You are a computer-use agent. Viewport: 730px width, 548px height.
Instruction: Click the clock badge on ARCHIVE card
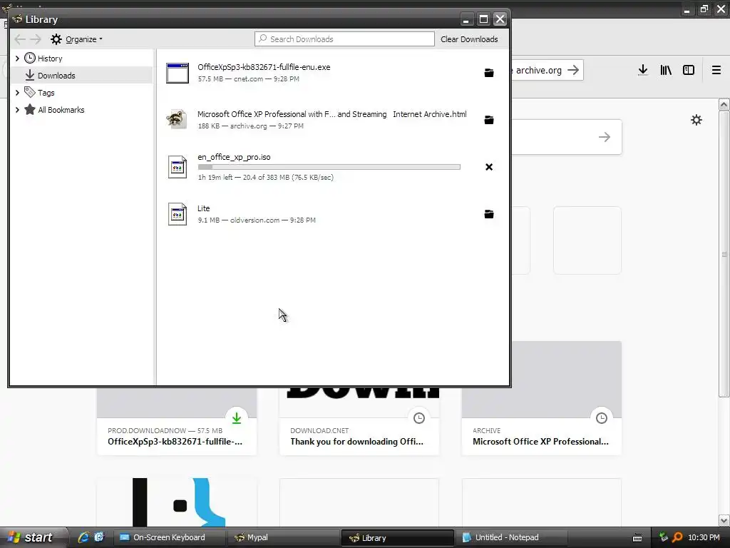click(x=602, y=418)
